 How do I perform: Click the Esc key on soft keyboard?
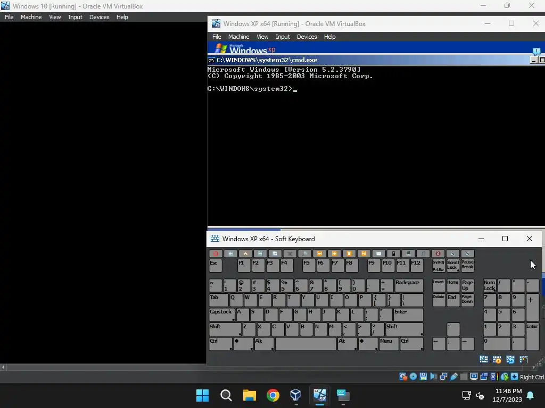[215, 266]
